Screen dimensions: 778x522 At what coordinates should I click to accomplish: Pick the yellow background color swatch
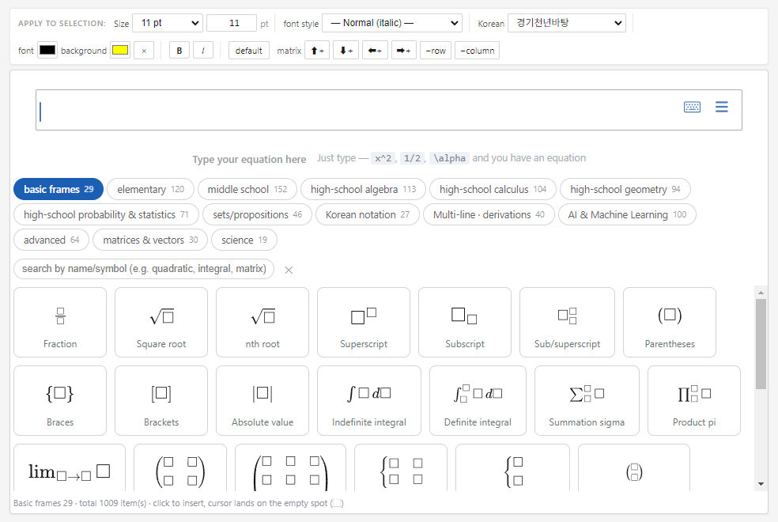[x=120, y=50]
